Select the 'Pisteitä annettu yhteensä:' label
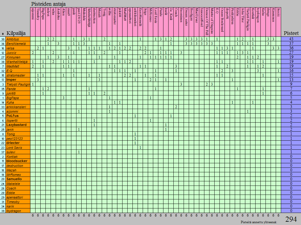Screen dimensions: 301x225 (x=259, y=222)
